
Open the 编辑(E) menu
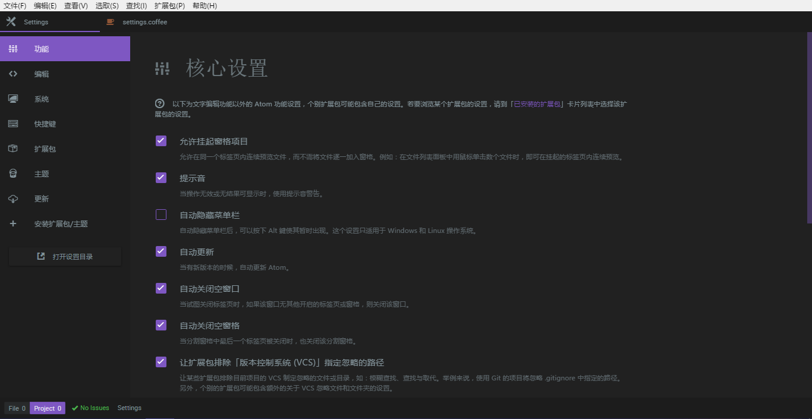(45, 5)
